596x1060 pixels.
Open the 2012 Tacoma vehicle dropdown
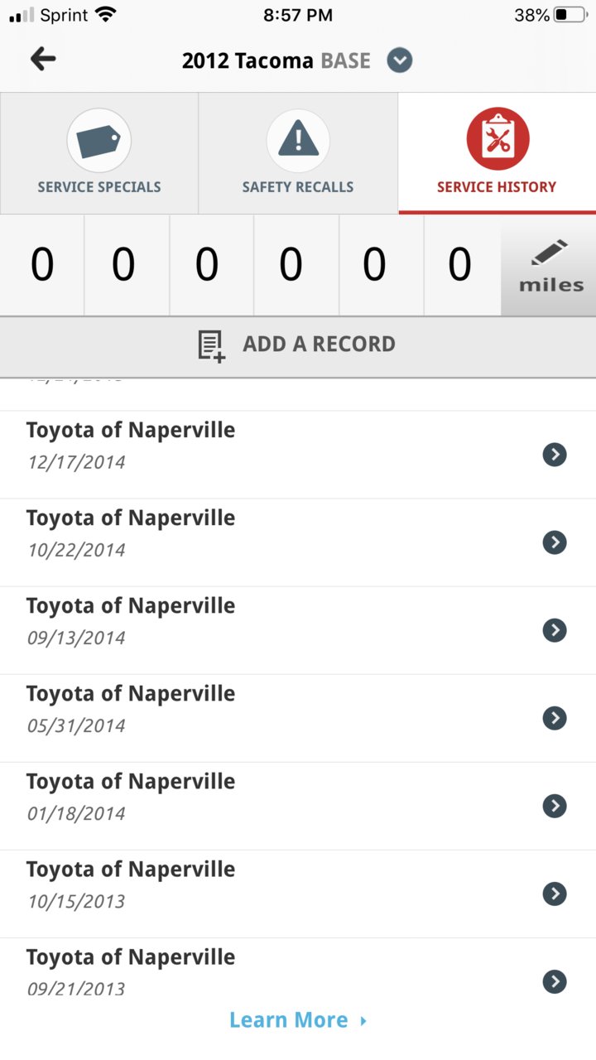coord(400,60)
